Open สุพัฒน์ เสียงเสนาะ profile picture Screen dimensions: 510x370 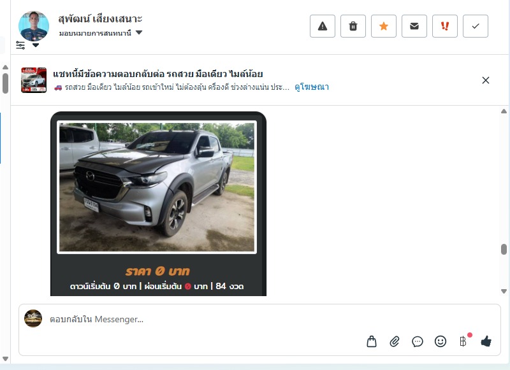click(x=34, y=26)
